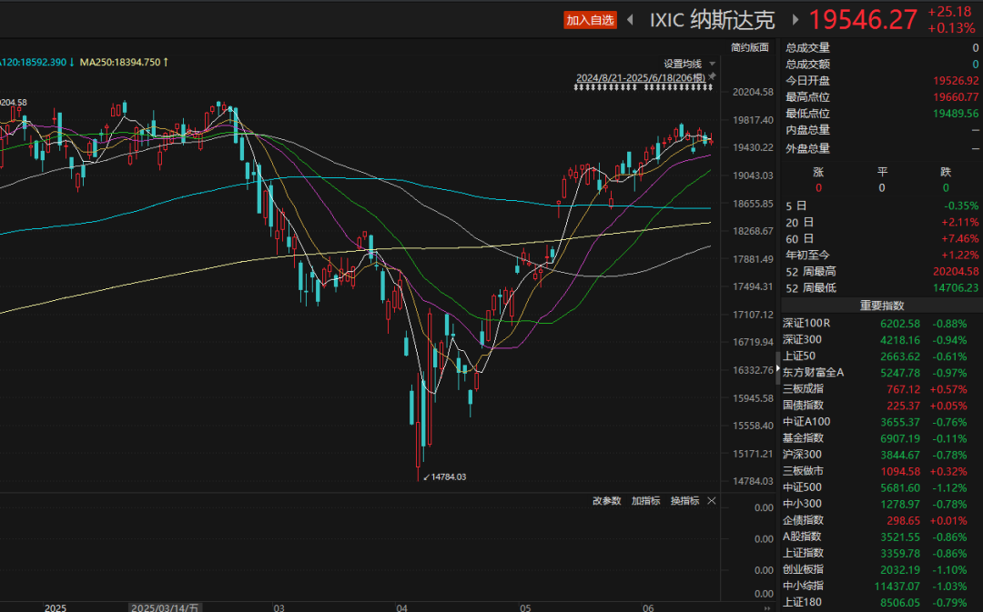Select 深证100R in the index list
This screenshot has height=612, width=983.
point(806,323)
